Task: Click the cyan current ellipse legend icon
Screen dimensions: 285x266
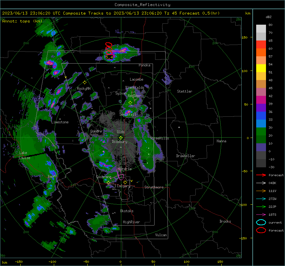Action: coord(261,222)
